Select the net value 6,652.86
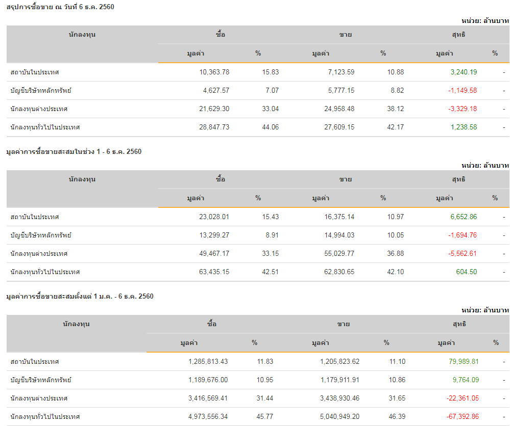The height and width of the screenshot is (426, 510). click(x=464, y=217)
